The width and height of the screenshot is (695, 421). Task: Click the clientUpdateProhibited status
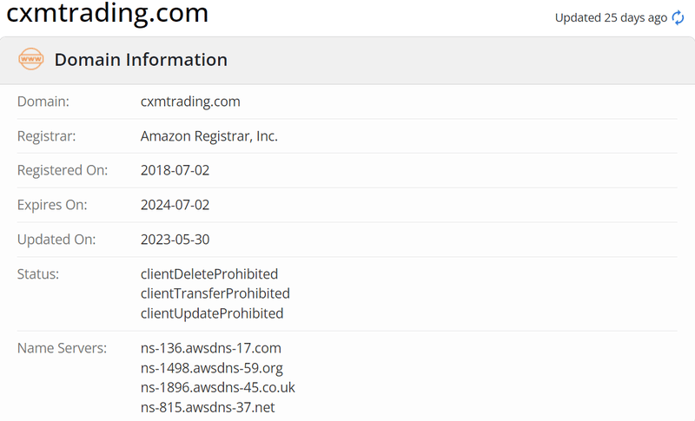coord(212,313)
